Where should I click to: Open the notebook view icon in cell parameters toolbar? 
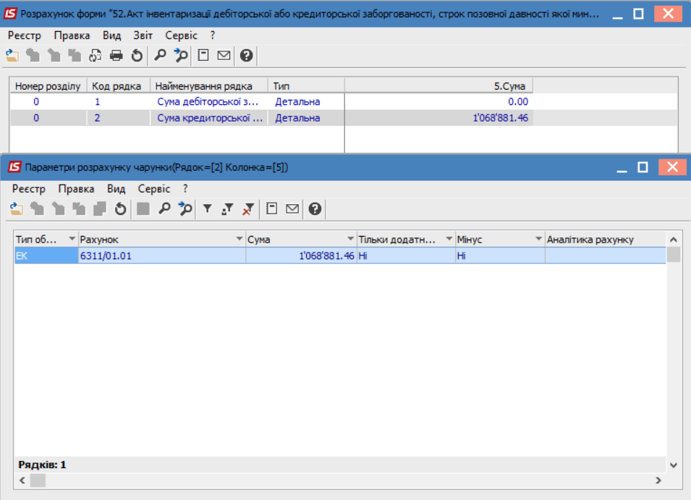[271, 209]
